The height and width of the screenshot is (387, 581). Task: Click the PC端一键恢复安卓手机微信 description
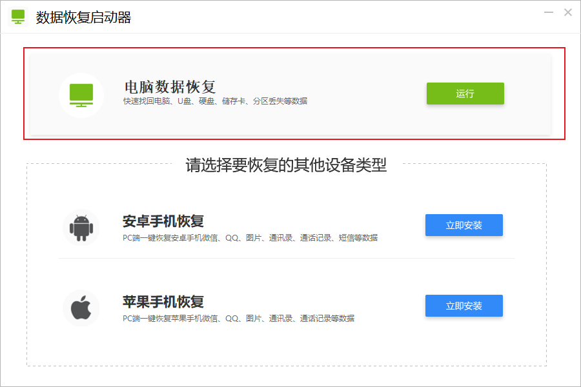(x=250, y=238)
